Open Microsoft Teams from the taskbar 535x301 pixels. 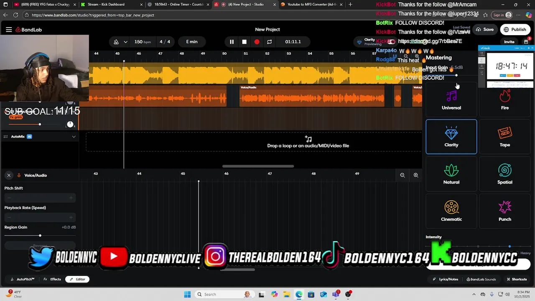point(336,294)
